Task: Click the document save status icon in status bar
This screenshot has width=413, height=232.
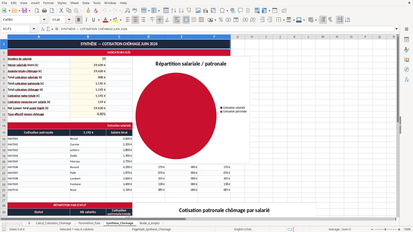Action: coord(4,229)
